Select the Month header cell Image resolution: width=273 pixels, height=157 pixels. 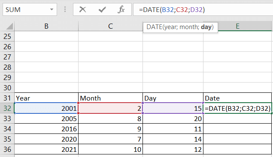click(x=110, y=98)
